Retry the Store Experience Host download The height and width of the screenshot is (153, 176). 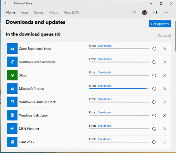pyautogui.click(x=154, y=49)
